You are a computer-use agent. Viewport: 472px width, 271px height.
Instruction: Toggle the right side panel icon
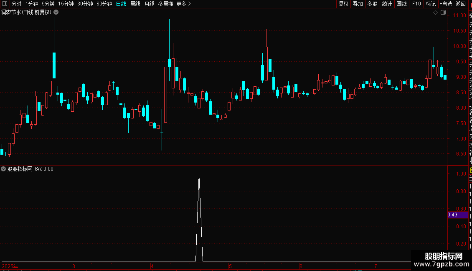pos(443,13)
